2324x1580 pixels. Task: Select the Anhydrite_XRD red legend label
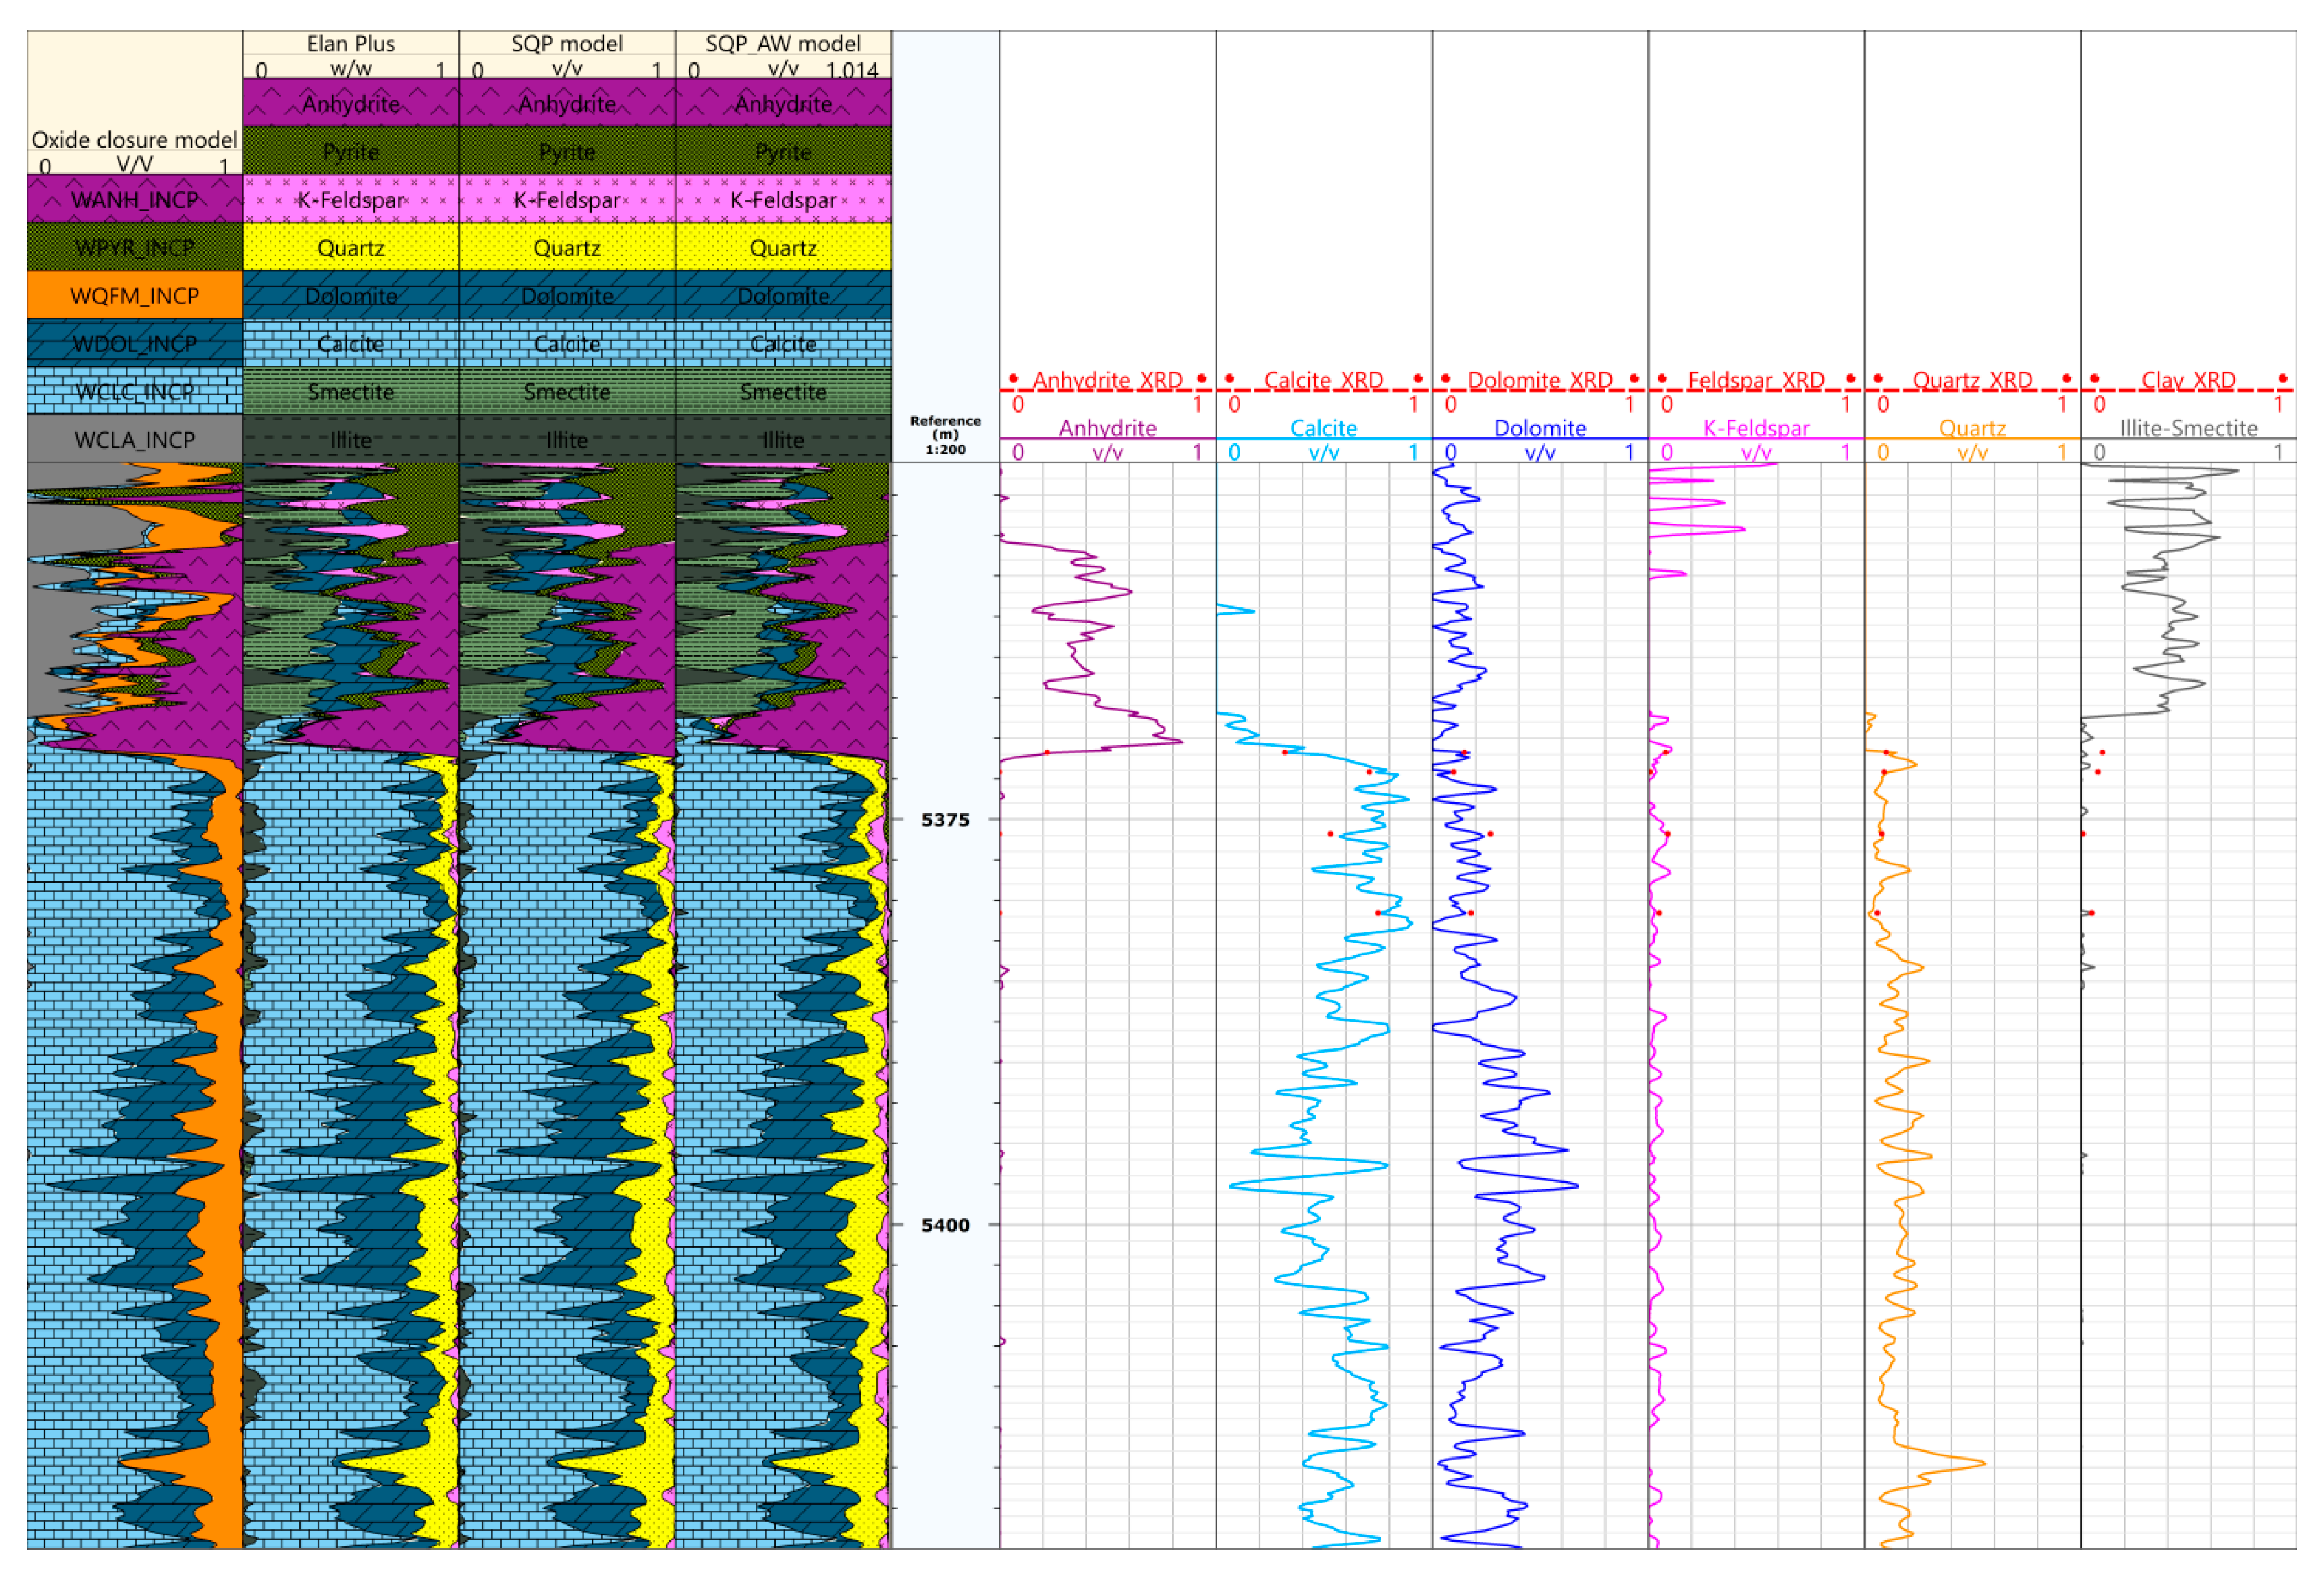1106,380
